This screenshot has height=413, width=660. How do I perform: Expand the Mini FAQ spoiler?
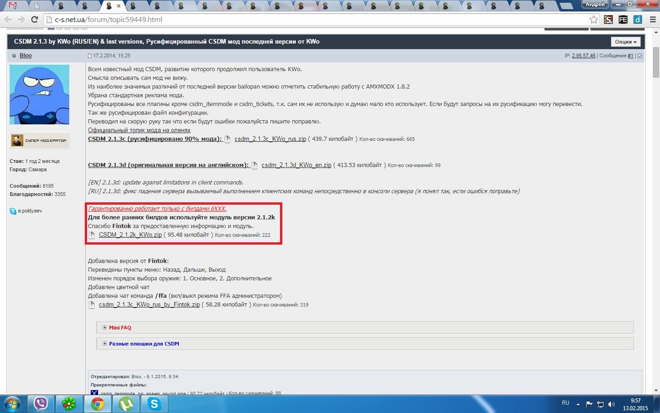pos(120,328)
